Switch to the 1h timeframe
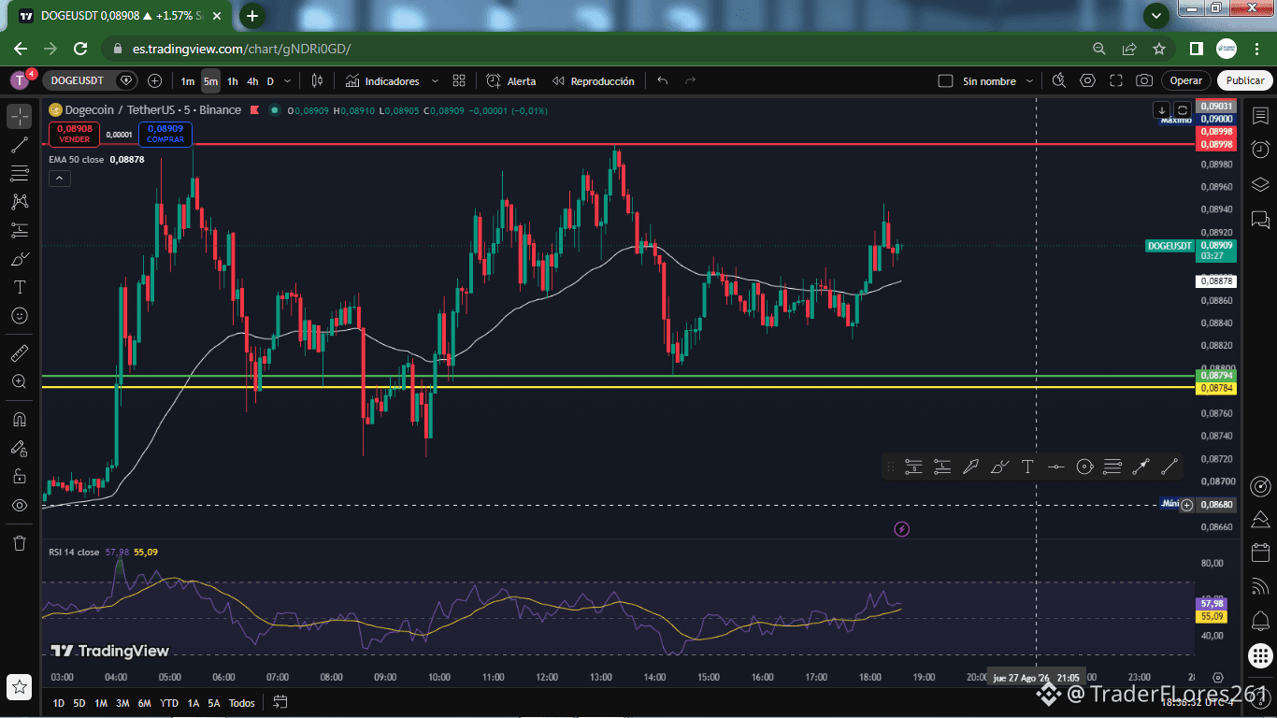The width and height of the screenshot is (1277, 718). coord(232,81)
